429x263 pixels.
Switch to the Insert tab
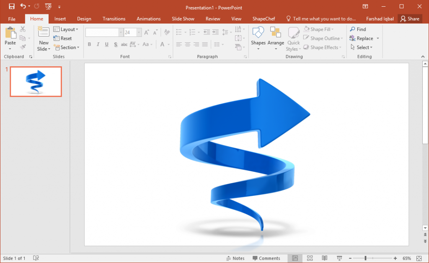coord(60,18)
